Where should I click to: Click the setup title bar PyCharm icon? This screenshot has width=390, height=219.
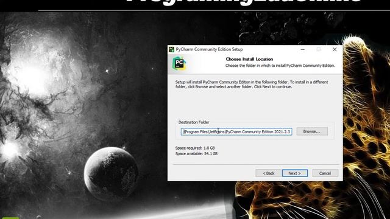[171, 49]
